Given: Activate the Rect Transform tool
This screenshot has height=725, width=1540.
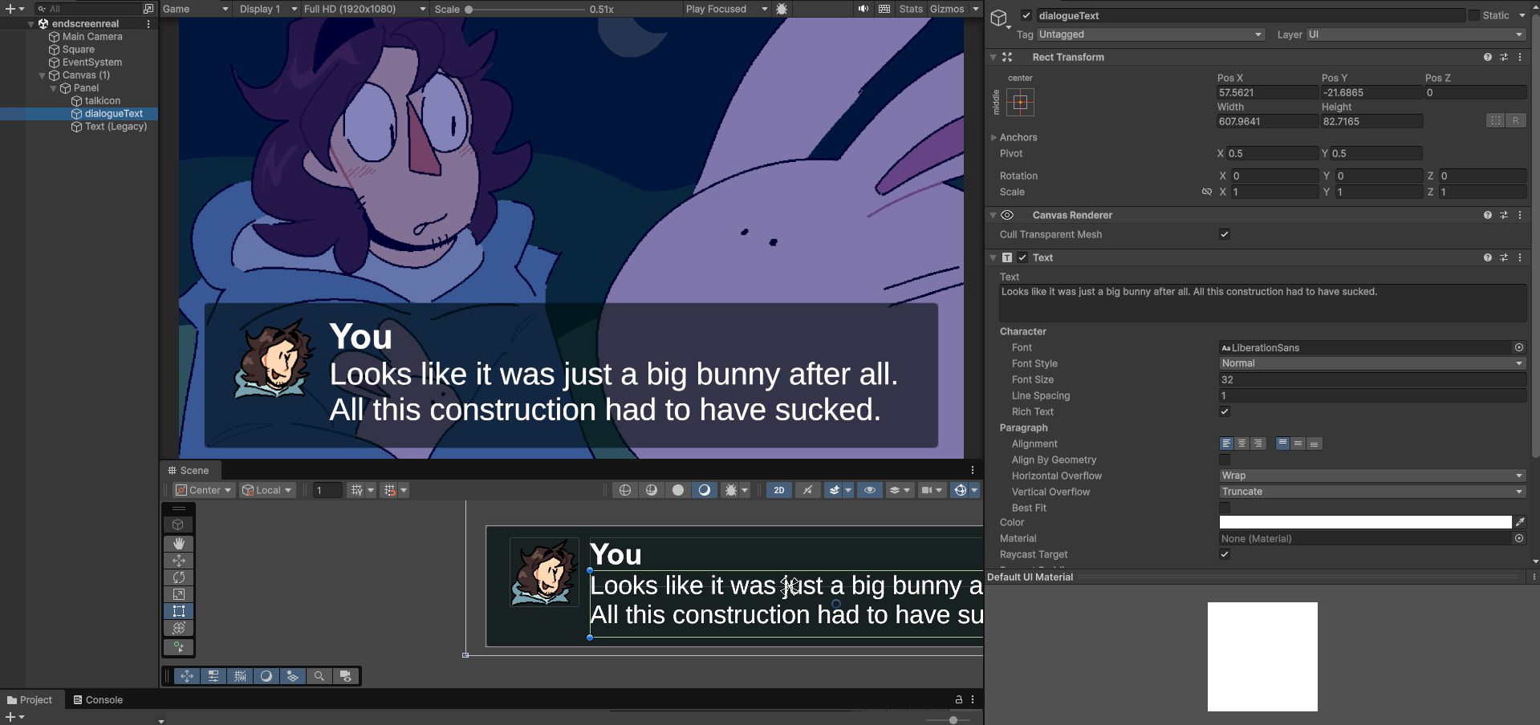Looking at the screenshot, I should pyautogui.click(x=178, y=611).
